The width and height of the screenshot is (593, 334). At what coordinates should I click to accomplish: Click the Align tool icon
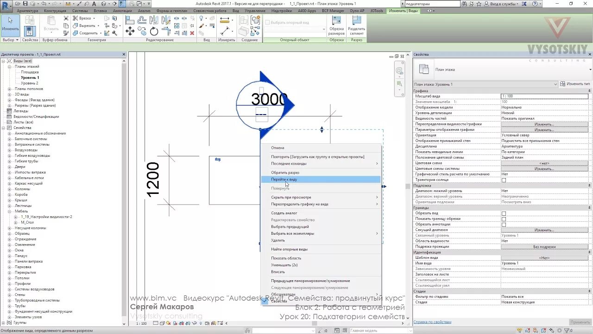tap(130, 20)
